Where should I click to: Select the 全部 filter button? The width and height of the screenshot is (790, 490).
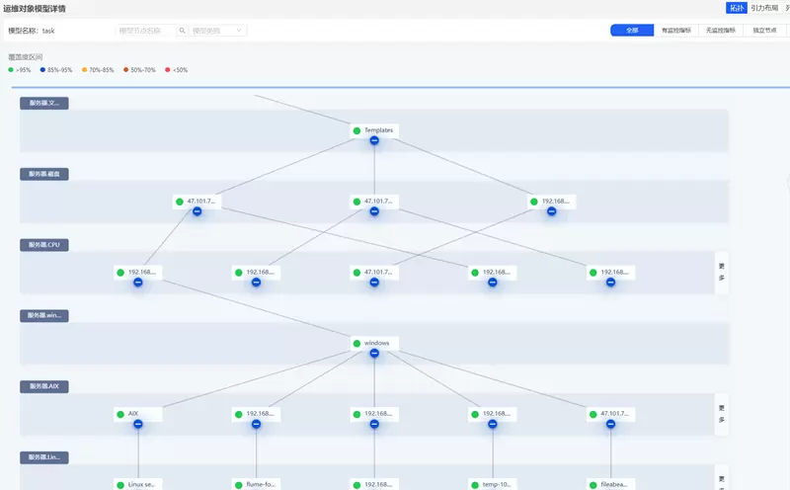[x=632, y=31]
